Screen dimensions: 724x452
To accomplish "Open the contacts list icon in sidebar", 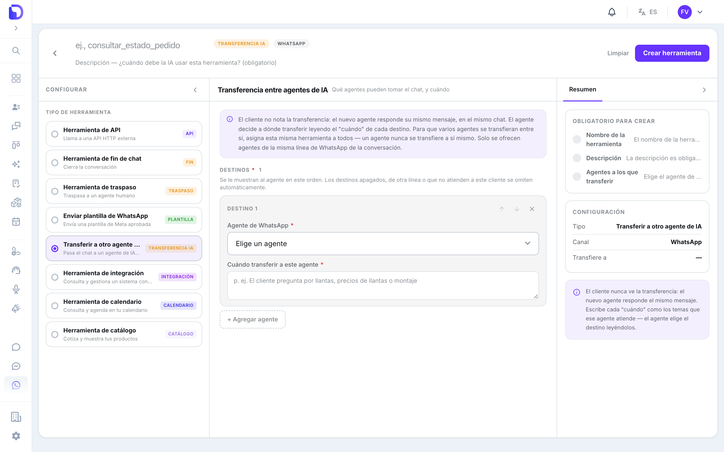I will click(16, 107).
